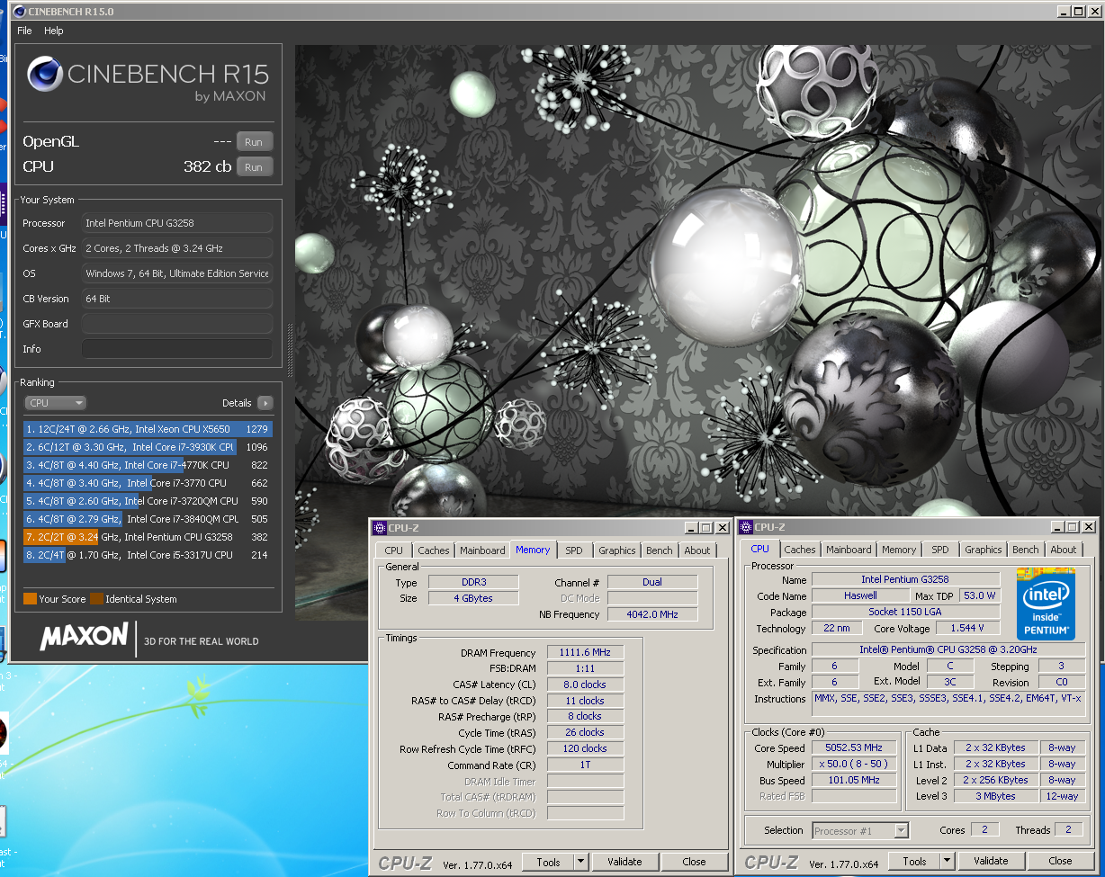Open Graphics tab in memory CPU-Z window
The width and height of the screenshot is (1105, 877).
coord(616,550)
